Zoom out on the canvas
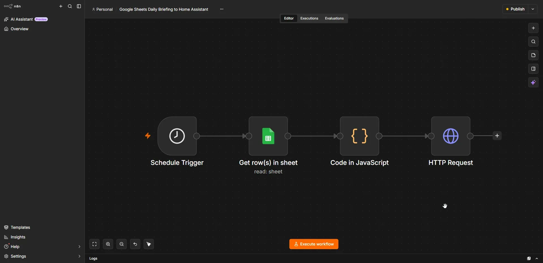The width and height of the screenshot is (543, 263). 122,244
